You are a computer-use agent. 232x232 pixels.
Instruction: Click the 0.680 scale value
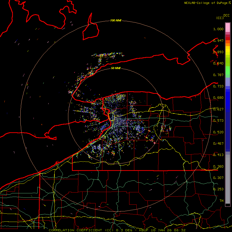pos(218,98)
